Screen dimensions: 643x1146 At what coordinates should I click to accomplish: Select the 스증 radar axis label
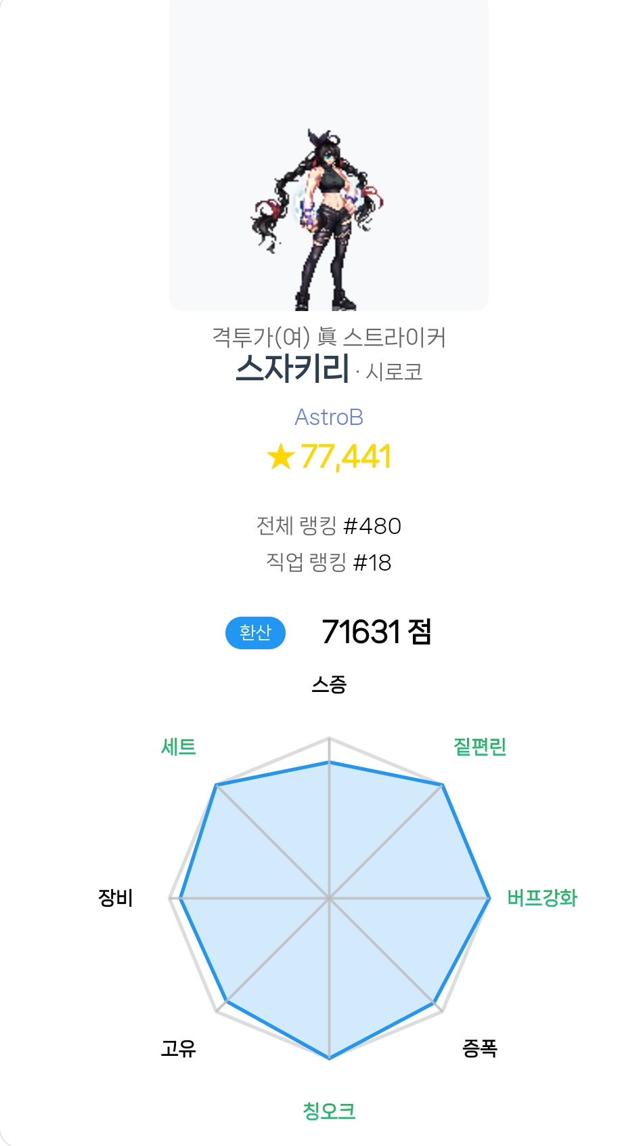pos(329,684)
